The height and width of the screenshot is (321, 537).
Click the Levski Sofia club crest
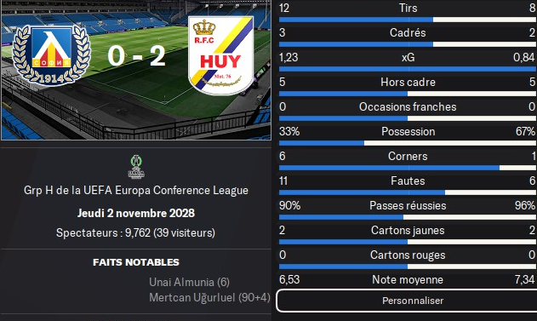pyautogui.click(x=51, y=55)
